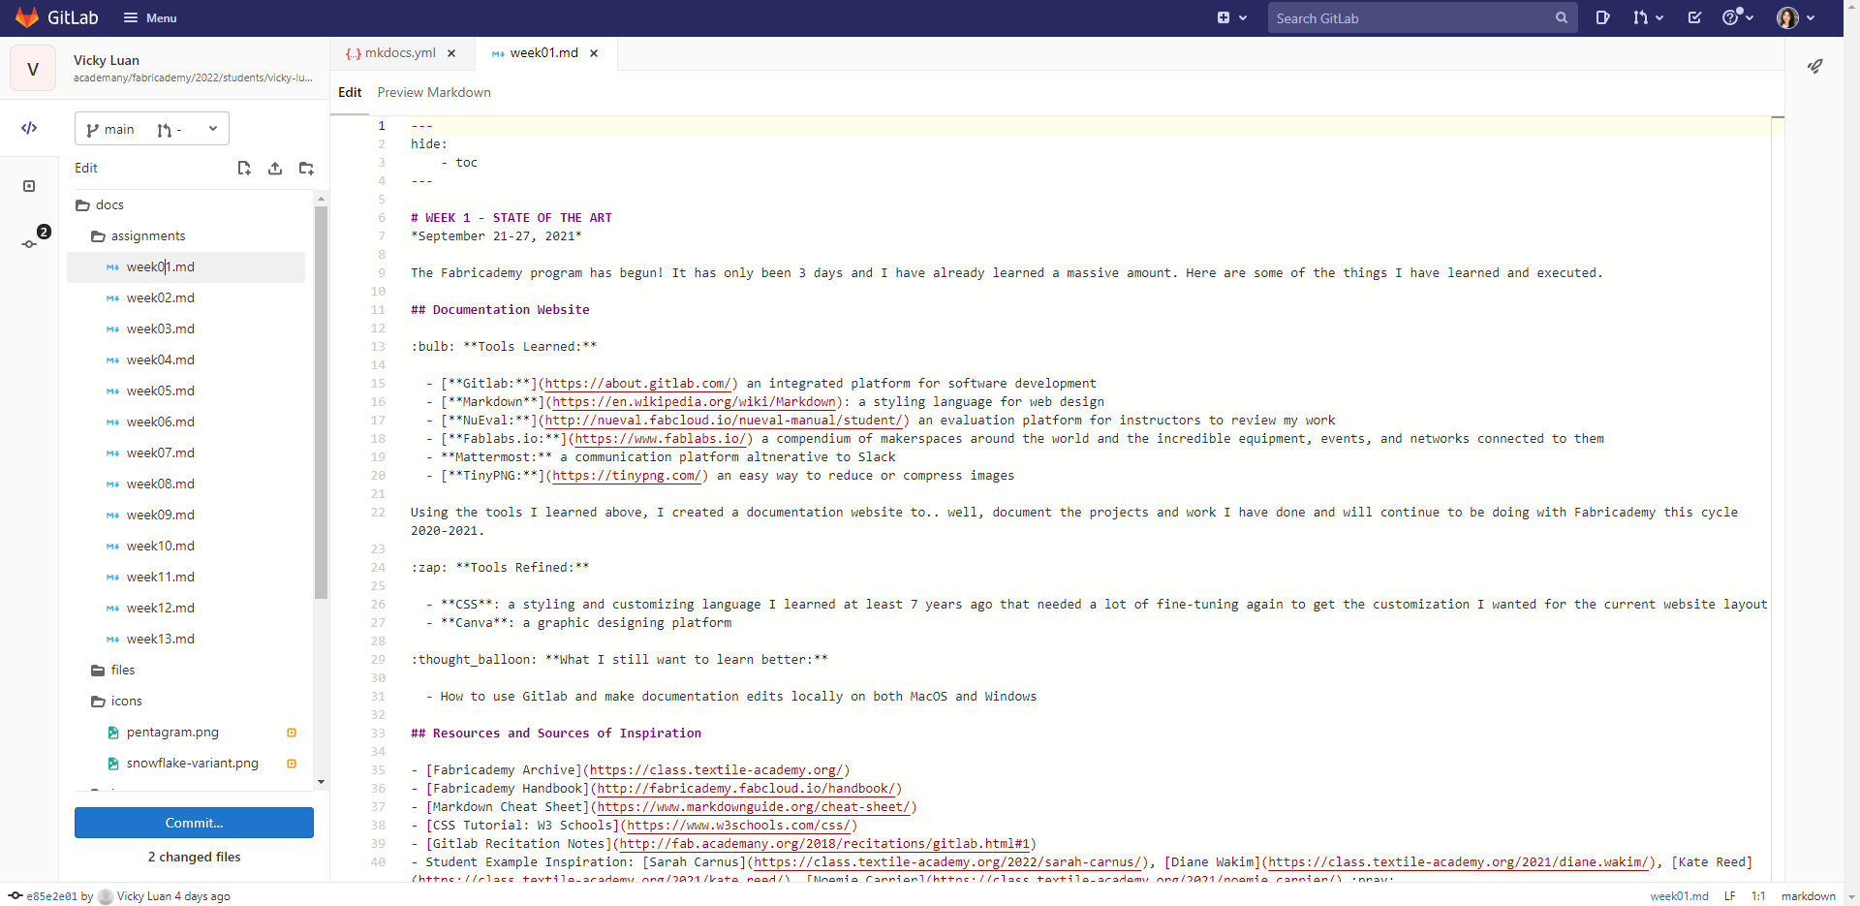Open the Help dropdown
1860x906 pixels.
click(x=1738, y=17)
